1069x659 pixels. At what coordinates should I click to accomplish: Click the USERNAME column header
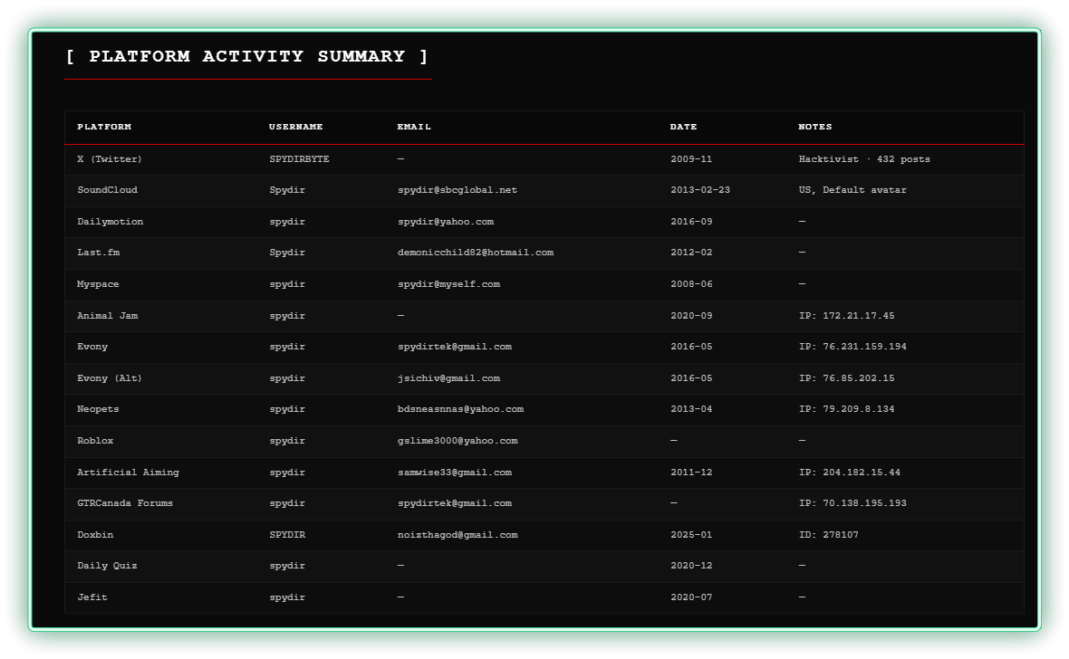[296, 127]
